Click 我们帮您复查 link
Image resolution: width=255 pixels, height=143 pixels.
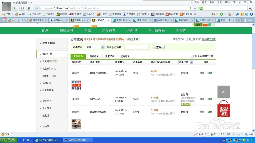209,39
